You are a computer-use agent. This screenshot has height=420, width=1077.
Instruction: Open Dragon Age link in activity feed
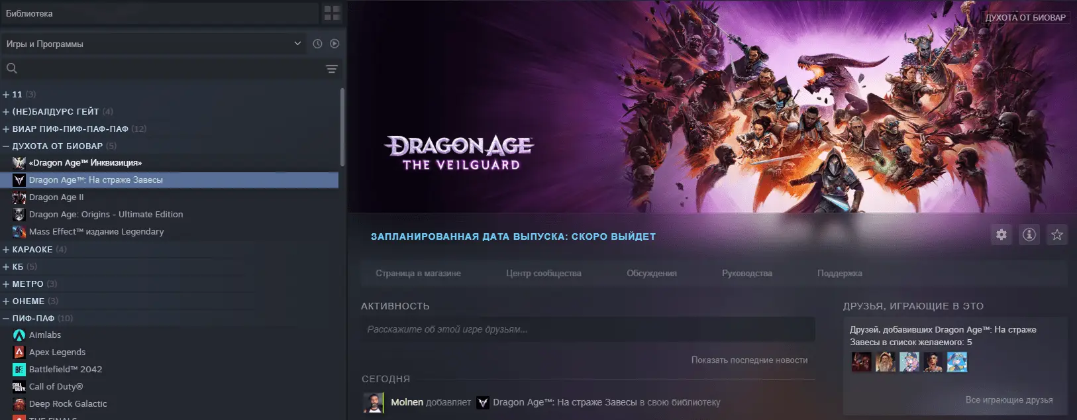click(564, 402)
